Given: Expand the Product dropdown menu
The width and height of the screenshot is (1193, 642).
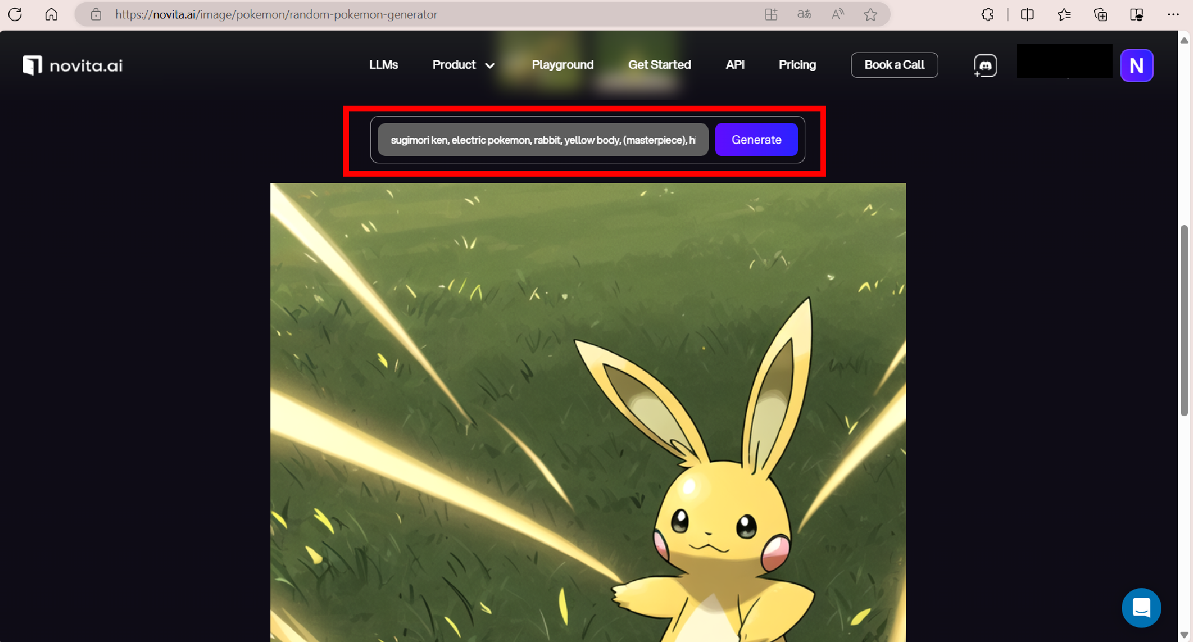Looking at the screenshot, I should 463,65.
